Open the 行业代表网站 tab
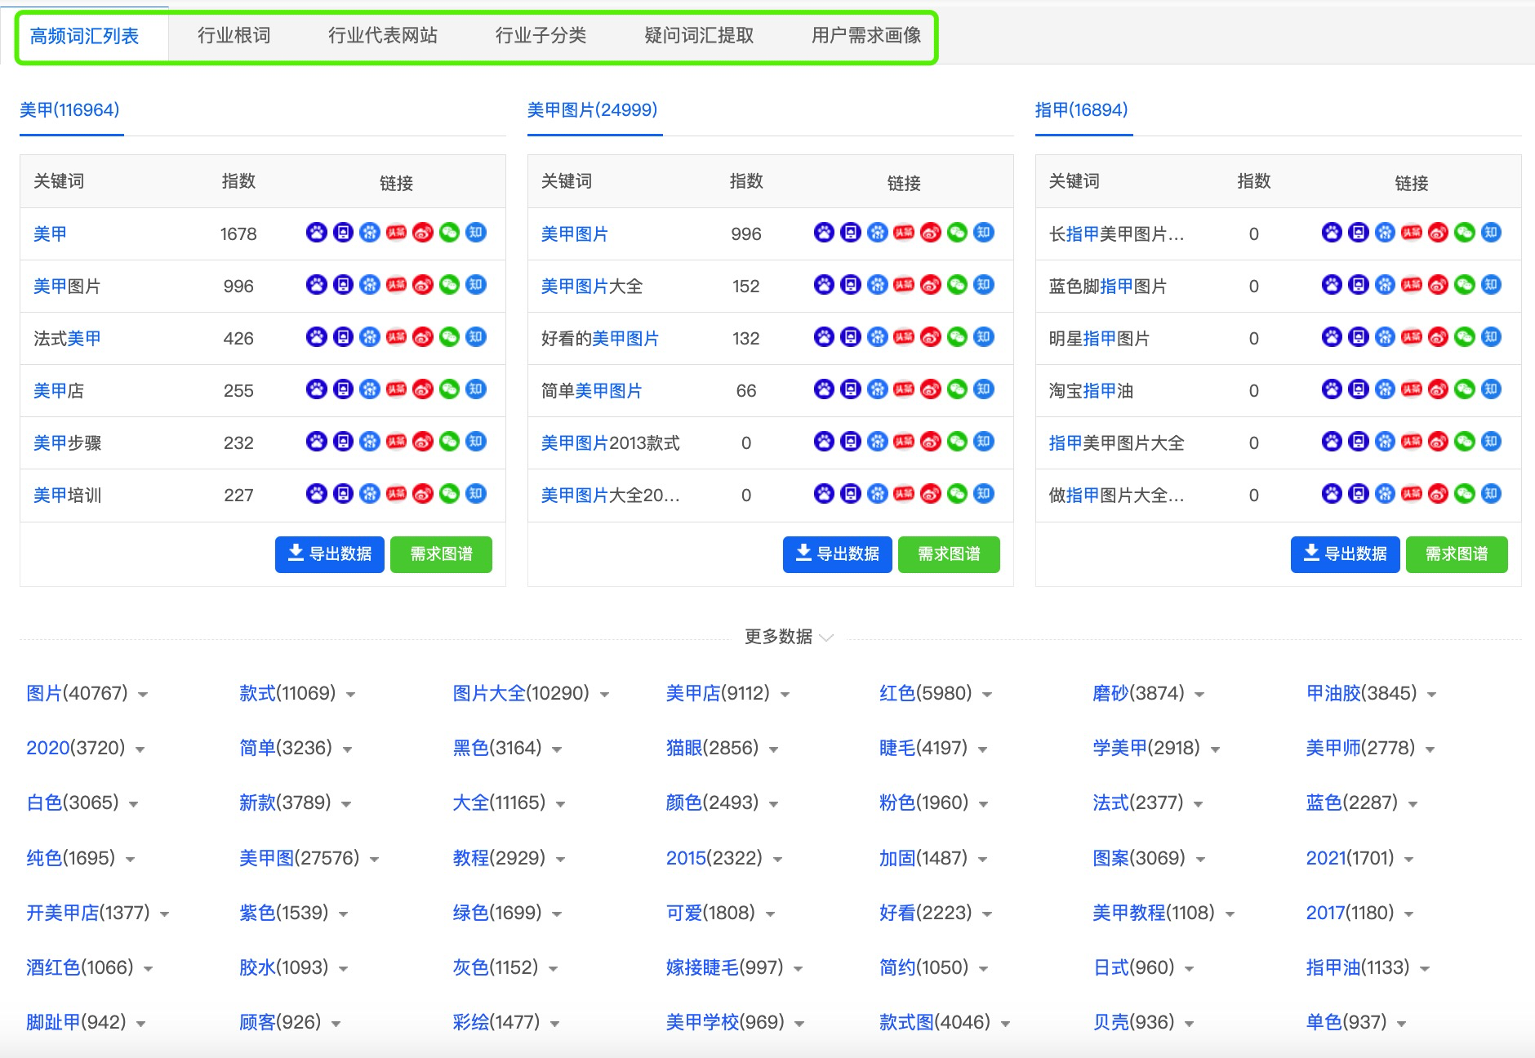Viewport: 1535px width, 1058px height. (x=383, y=35)
